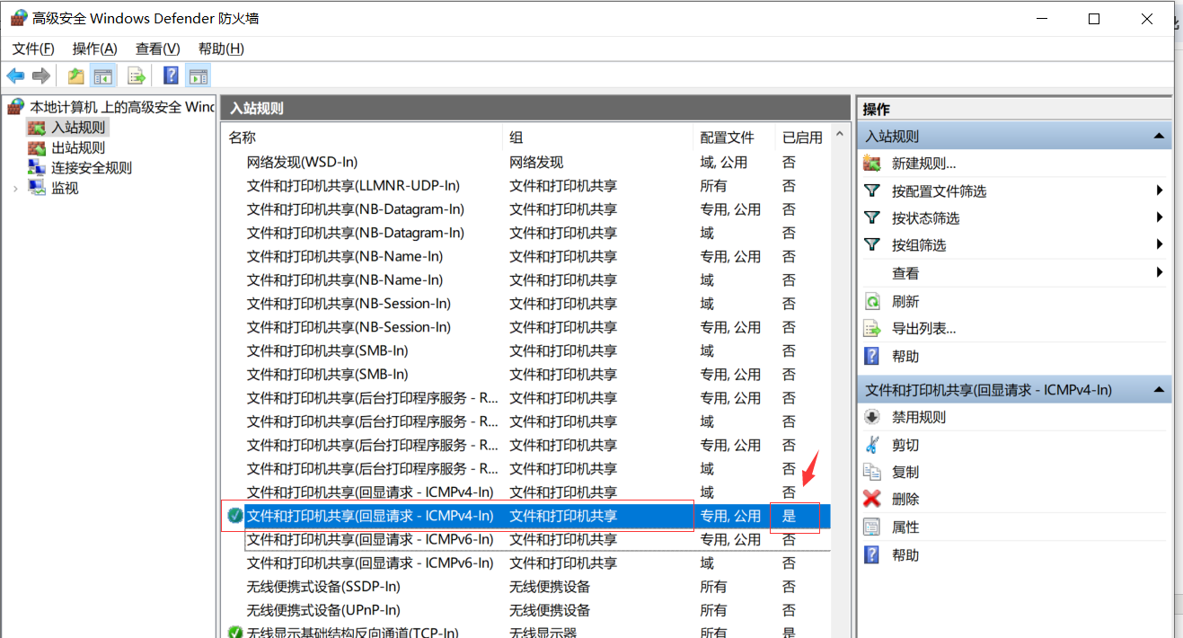Click the 出站规则 tree icon
Viewport: 1183px width, 638px height.
(x=36, y=147)
